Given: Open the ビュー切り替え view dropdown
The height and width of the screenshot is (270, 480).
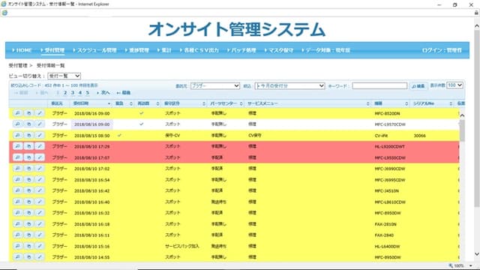Looking at the screenshot, I should 64,76.
